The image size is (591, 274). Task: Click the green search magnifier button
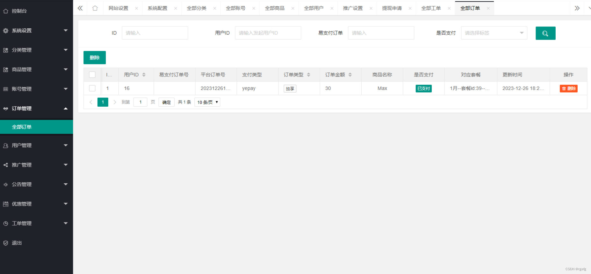(x=545, y=33)
